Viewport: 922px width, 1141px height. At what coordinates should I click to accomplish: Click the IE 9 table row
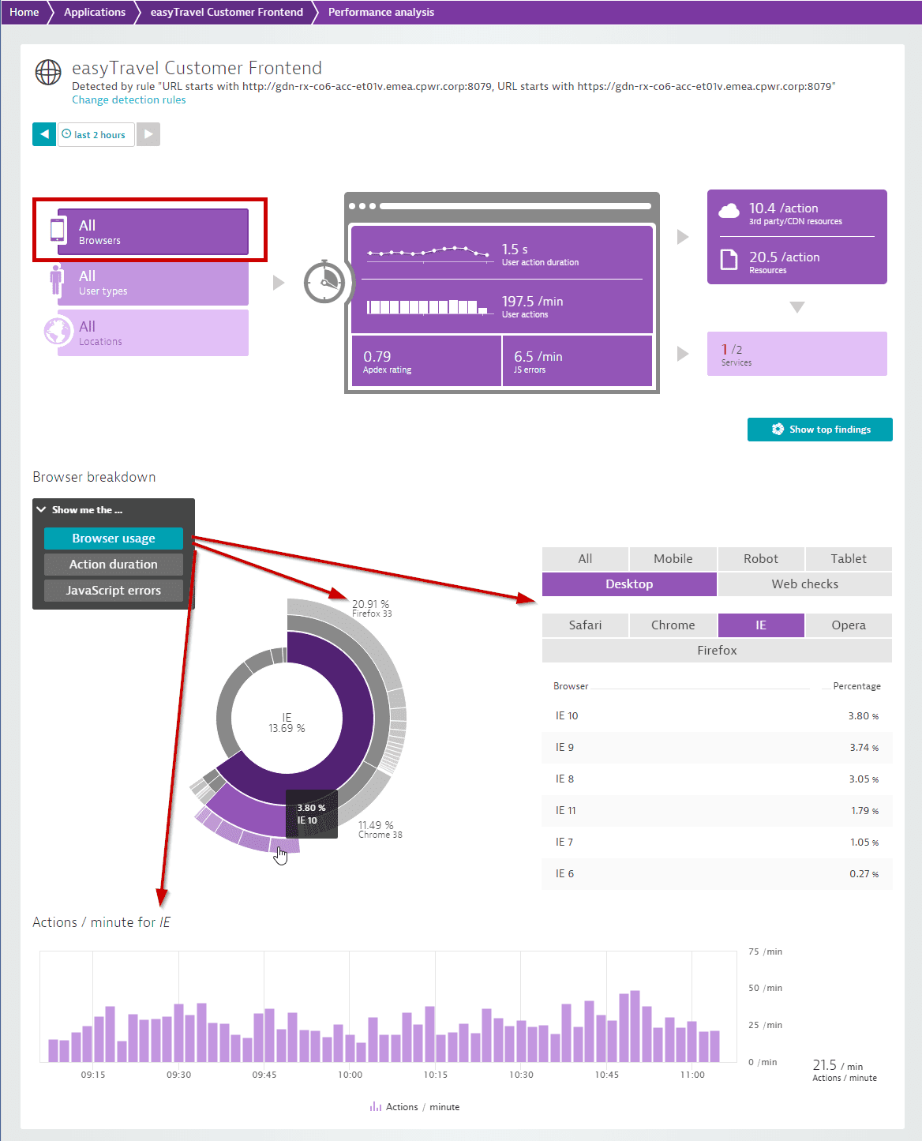(x=717, y=748)
